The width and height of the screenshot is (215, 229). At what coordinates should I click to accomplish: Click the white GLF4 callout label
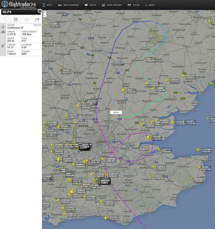116,113
